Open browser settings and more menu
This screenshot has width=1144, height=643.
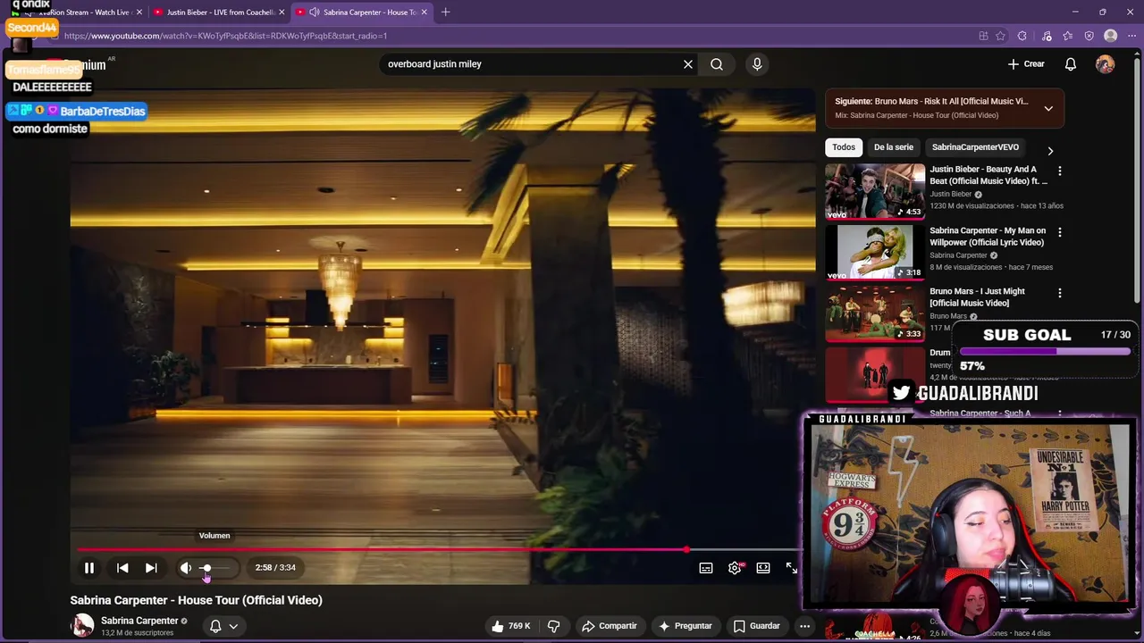pos(1131,36)
